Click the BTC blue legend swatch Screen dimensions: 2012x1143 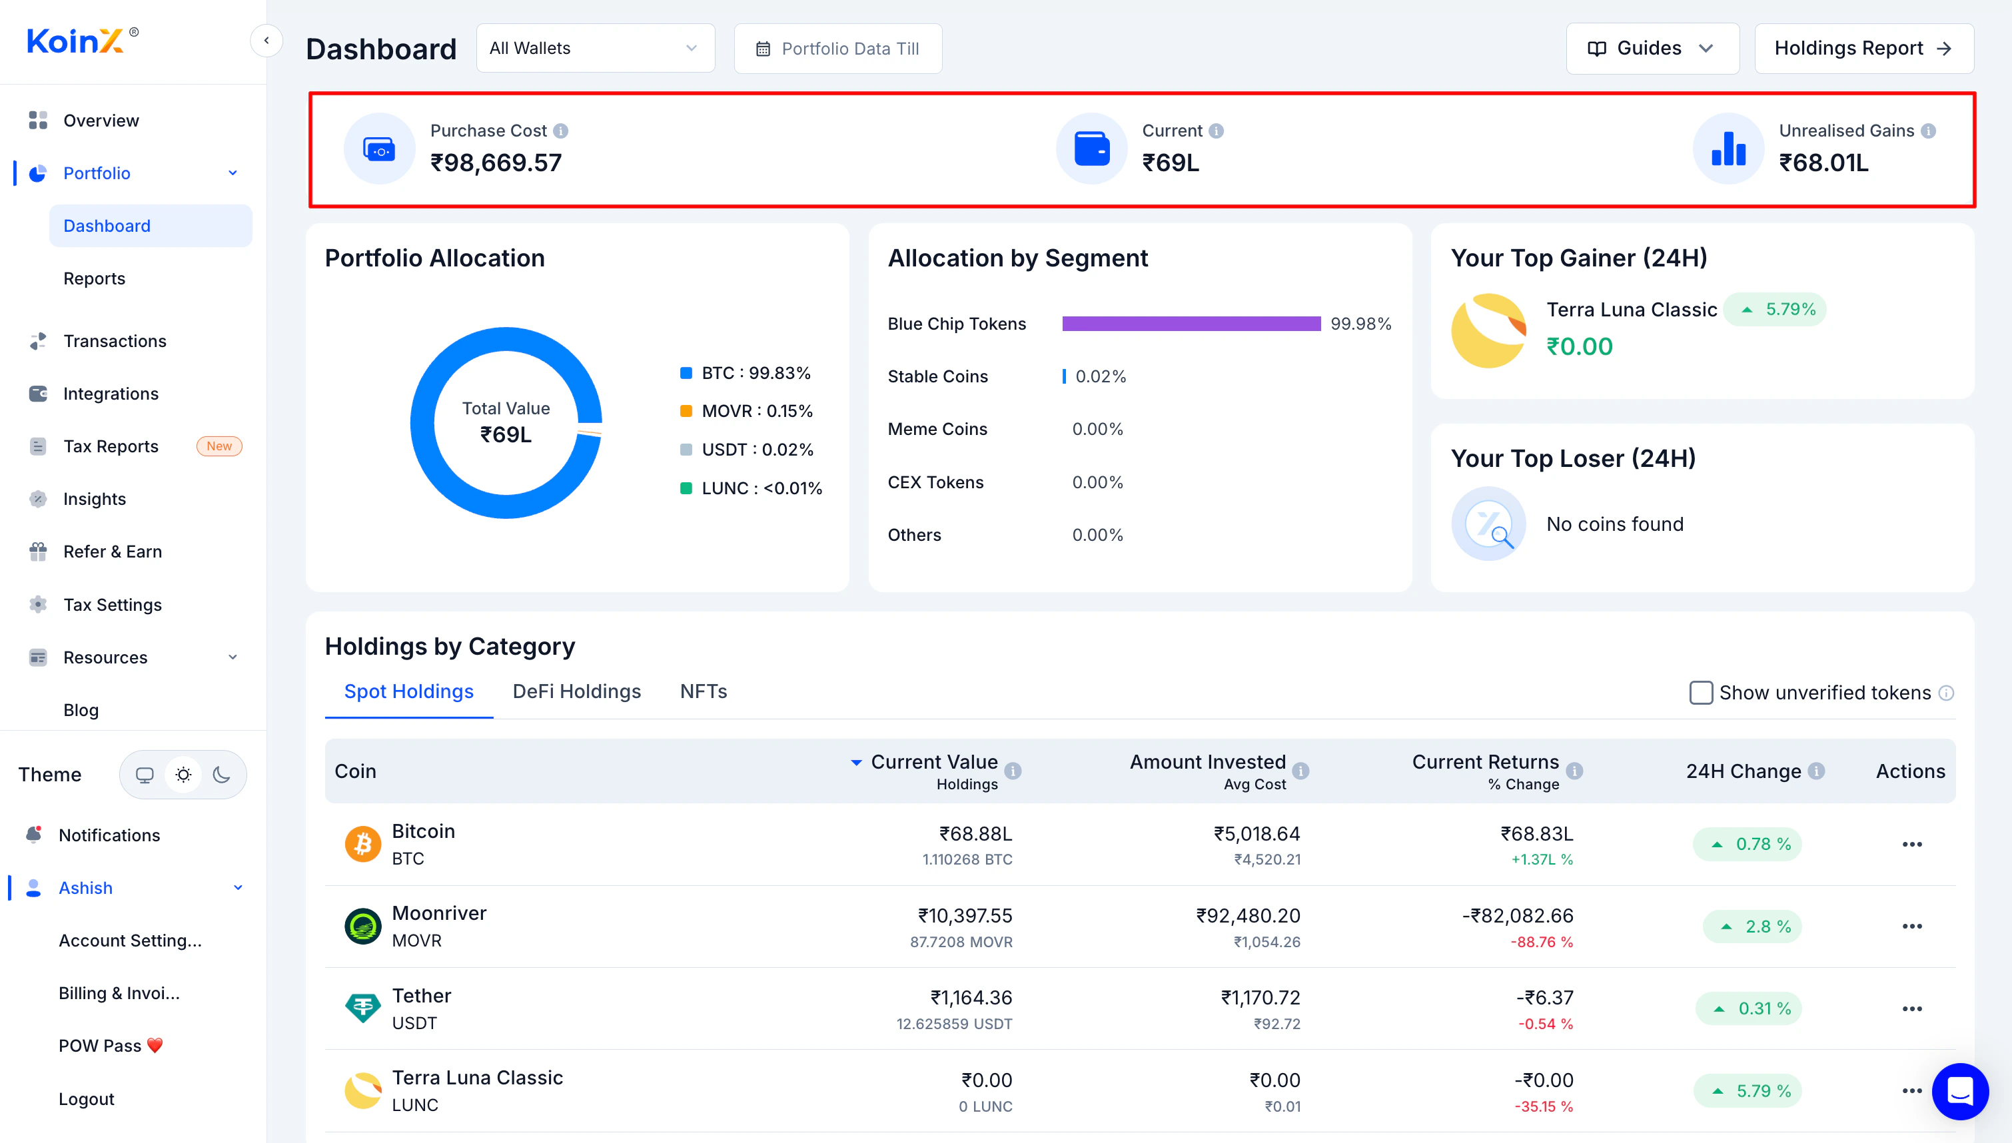pyautogui.click(x=686, y=373)
